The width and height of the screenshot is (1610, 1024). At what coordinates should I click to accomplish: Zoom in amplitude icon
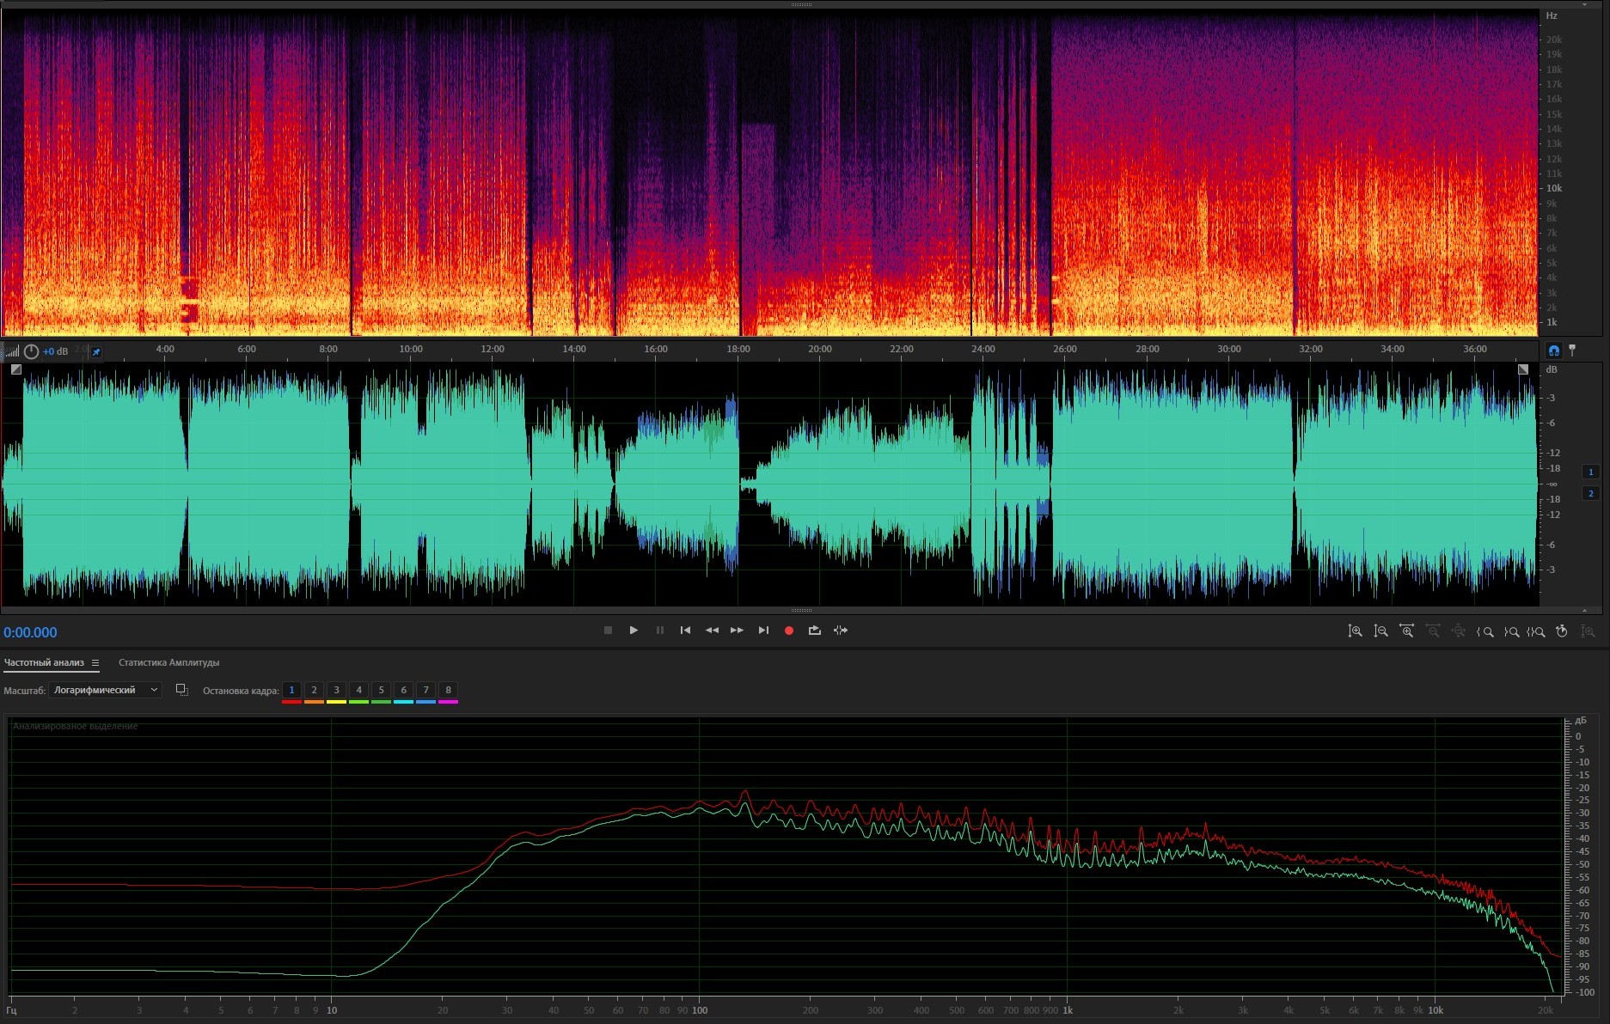click(x=1355, y=631)
